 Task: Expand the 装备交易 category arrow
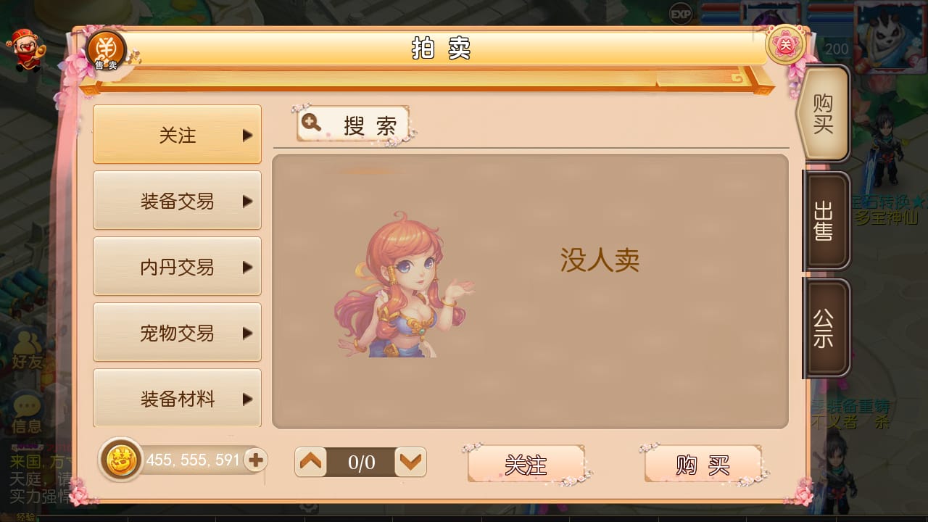(x=247, y=201)
